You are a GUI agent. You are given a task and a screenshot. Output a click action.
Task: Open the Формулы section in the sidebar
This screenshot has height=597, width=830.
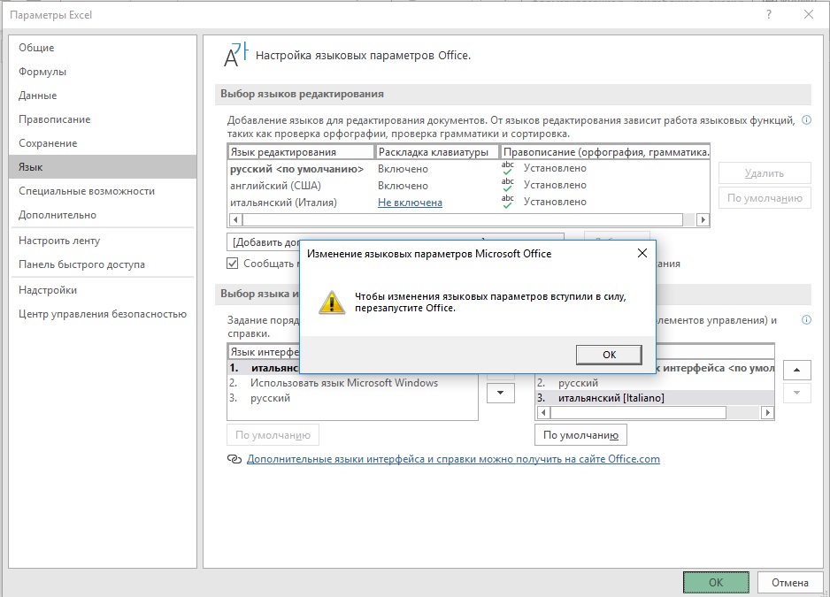tap(42, 72)
